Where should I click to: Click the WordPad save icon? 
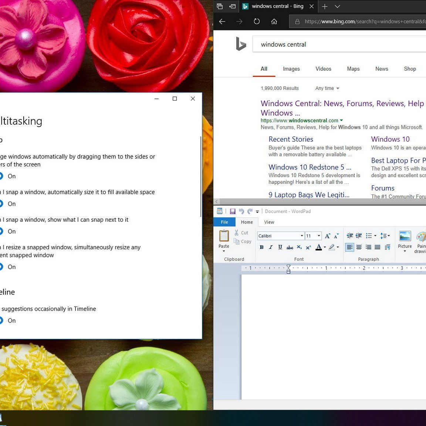click(x=233, y=212)
